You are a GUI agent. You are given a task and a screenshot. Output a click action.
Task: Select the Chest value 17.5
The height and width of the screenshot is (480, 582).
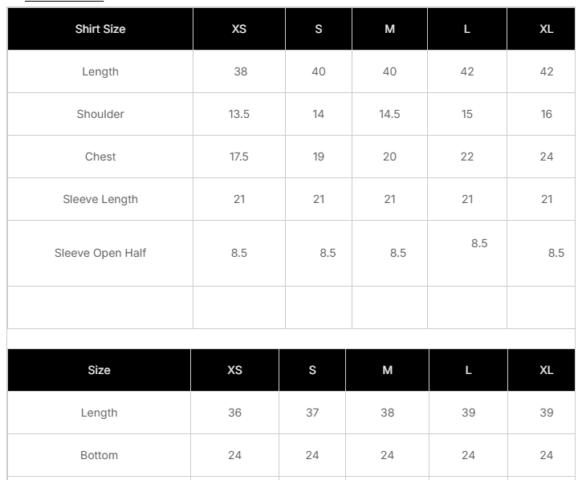pos(239,157)
